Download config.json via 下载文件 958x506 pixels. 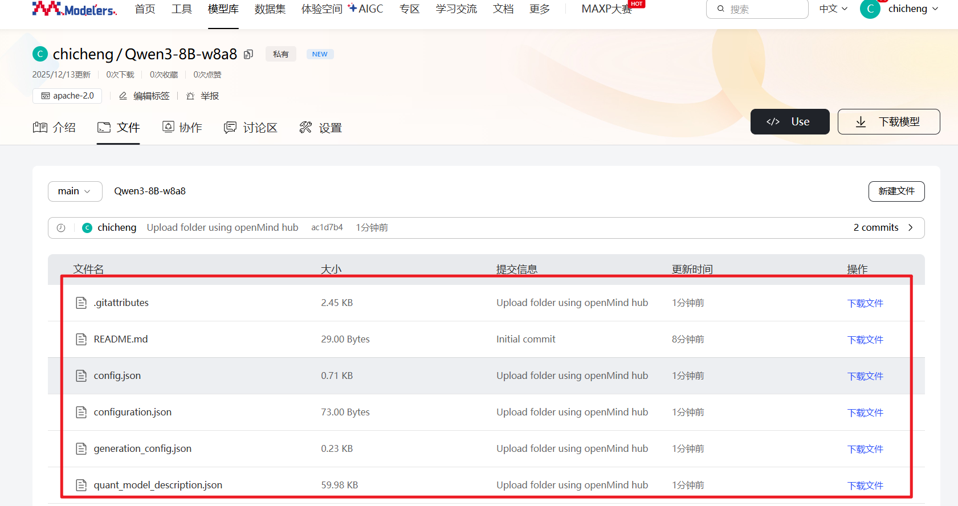click(865, 376)
